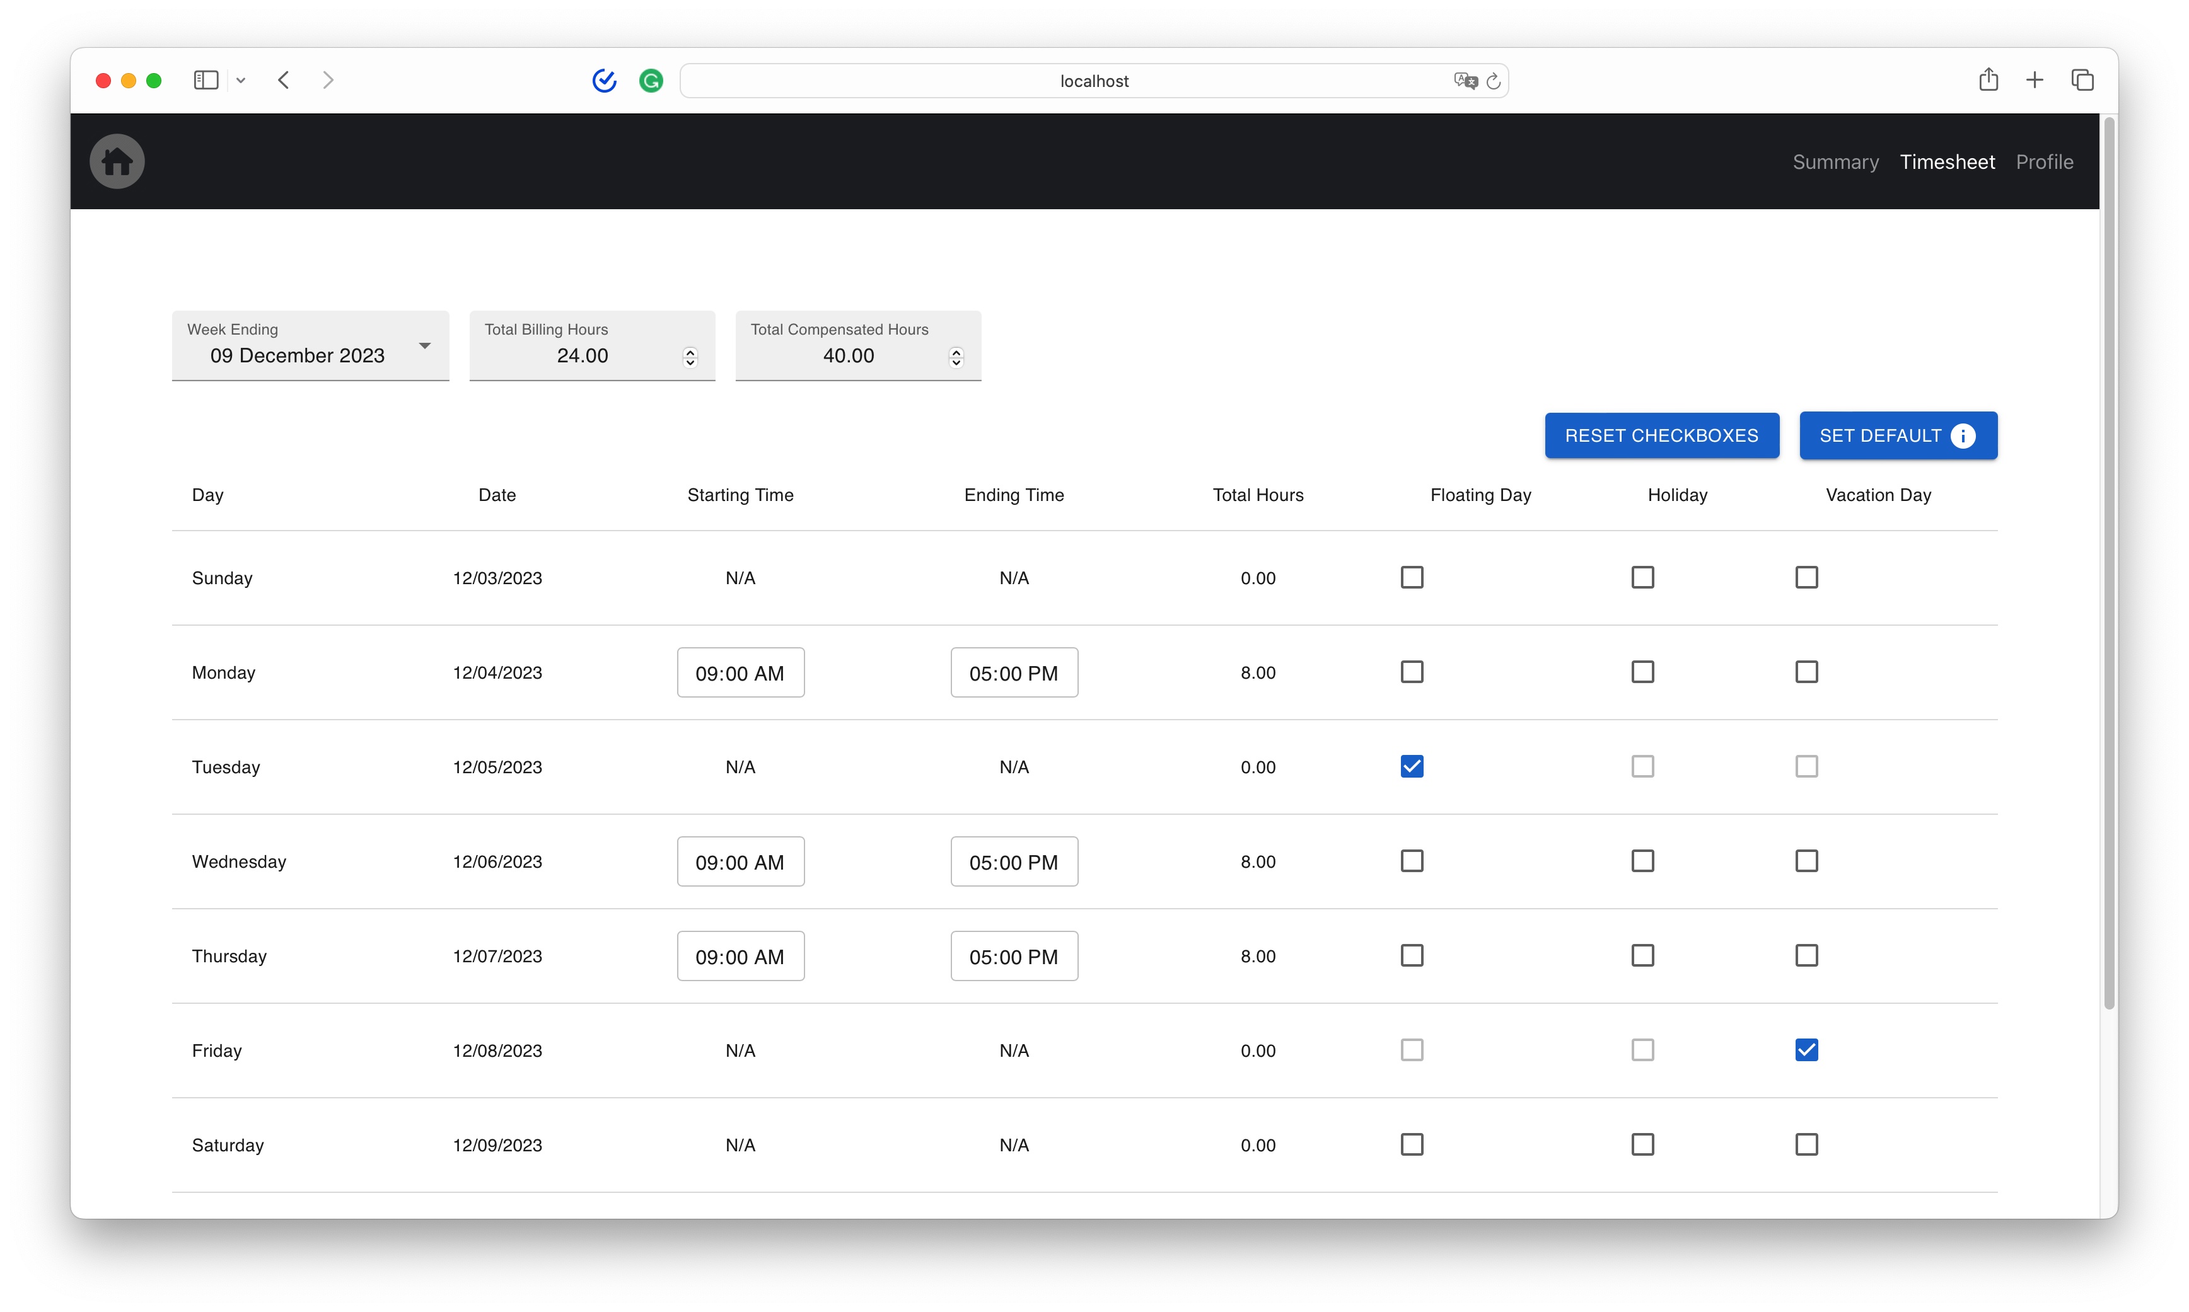Uncheck Tuesday's Floating Day checkbox
The height and width of the screenshot is (1312, 2189).
(x=1412, y=766)
